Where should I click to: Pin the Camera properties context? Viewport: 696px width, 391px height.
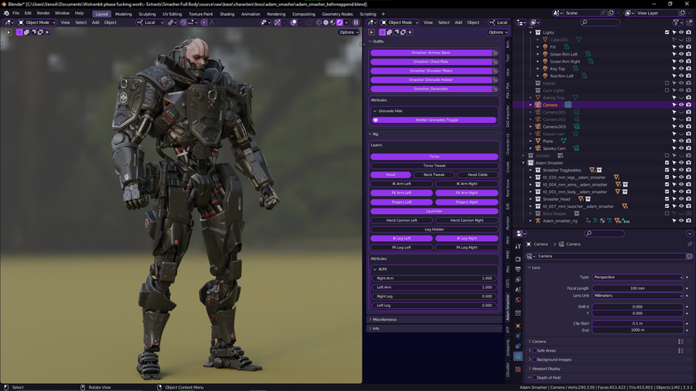689,244
